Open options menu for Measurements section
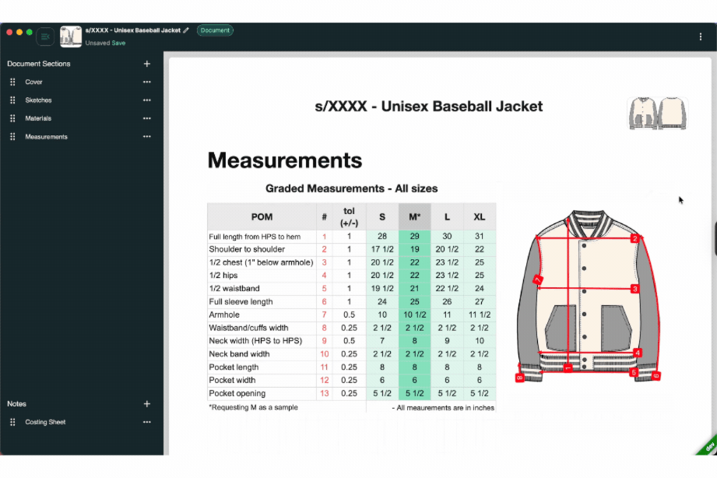Image resolution: width=717 pixels, height=478 pixels. click(x=147, y=137)
